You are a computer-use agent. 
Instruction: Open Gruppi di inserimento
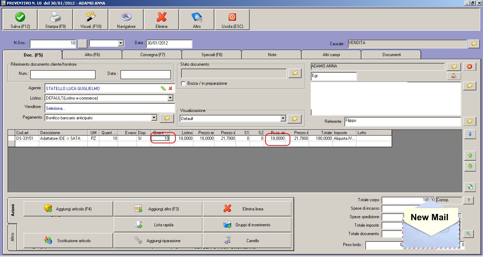click(248, 225)
